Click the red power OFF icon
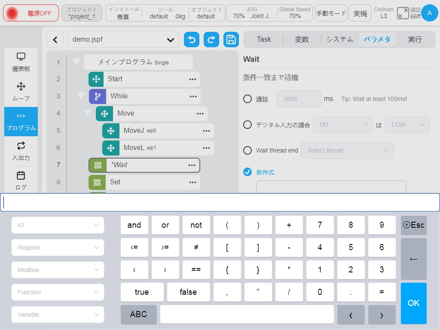 (x=12, y=13)
